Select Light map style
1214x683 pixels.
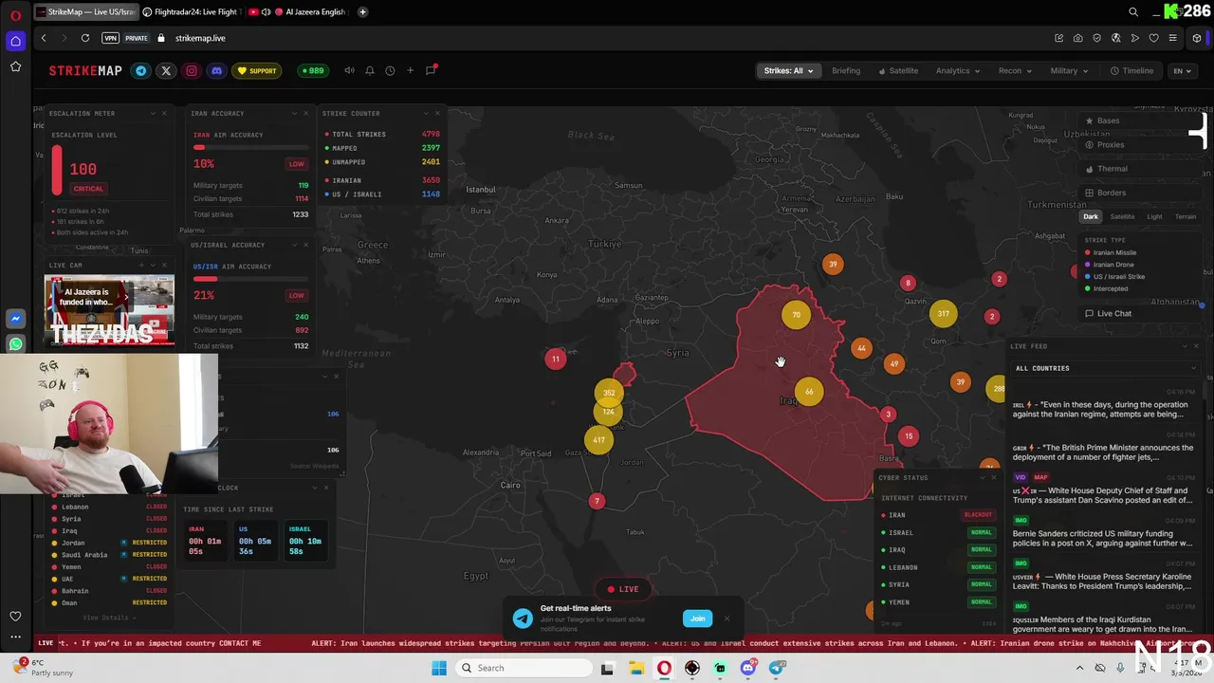(1154, 216)
